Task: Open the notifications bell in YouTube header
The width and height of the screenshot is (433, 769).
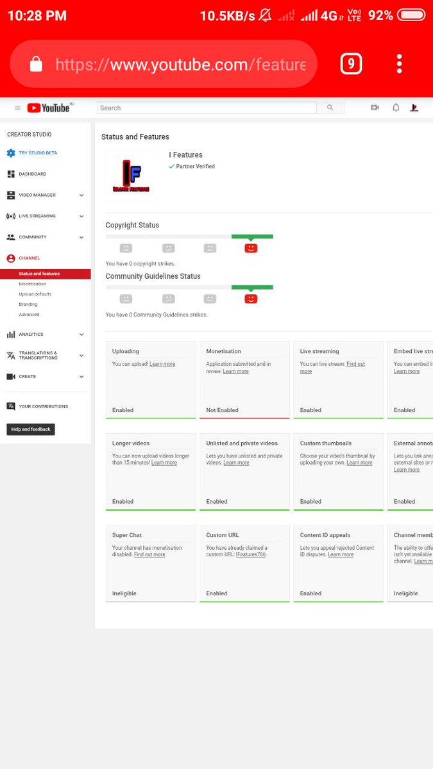Action: [x=396, y=108]
